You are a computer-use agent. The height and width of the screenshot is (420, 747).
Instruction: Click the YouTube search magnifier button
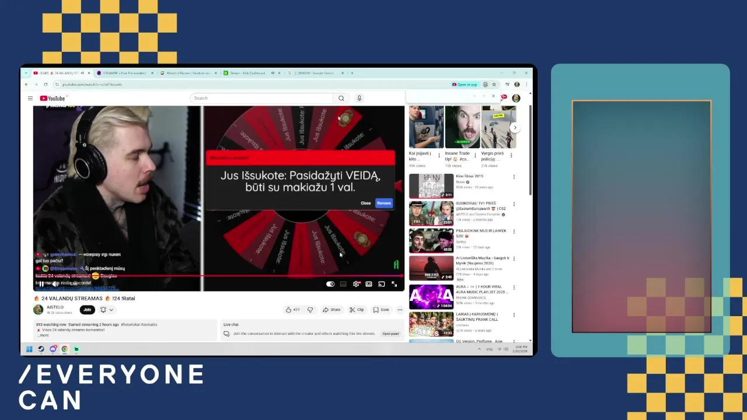tap(341, 98)
